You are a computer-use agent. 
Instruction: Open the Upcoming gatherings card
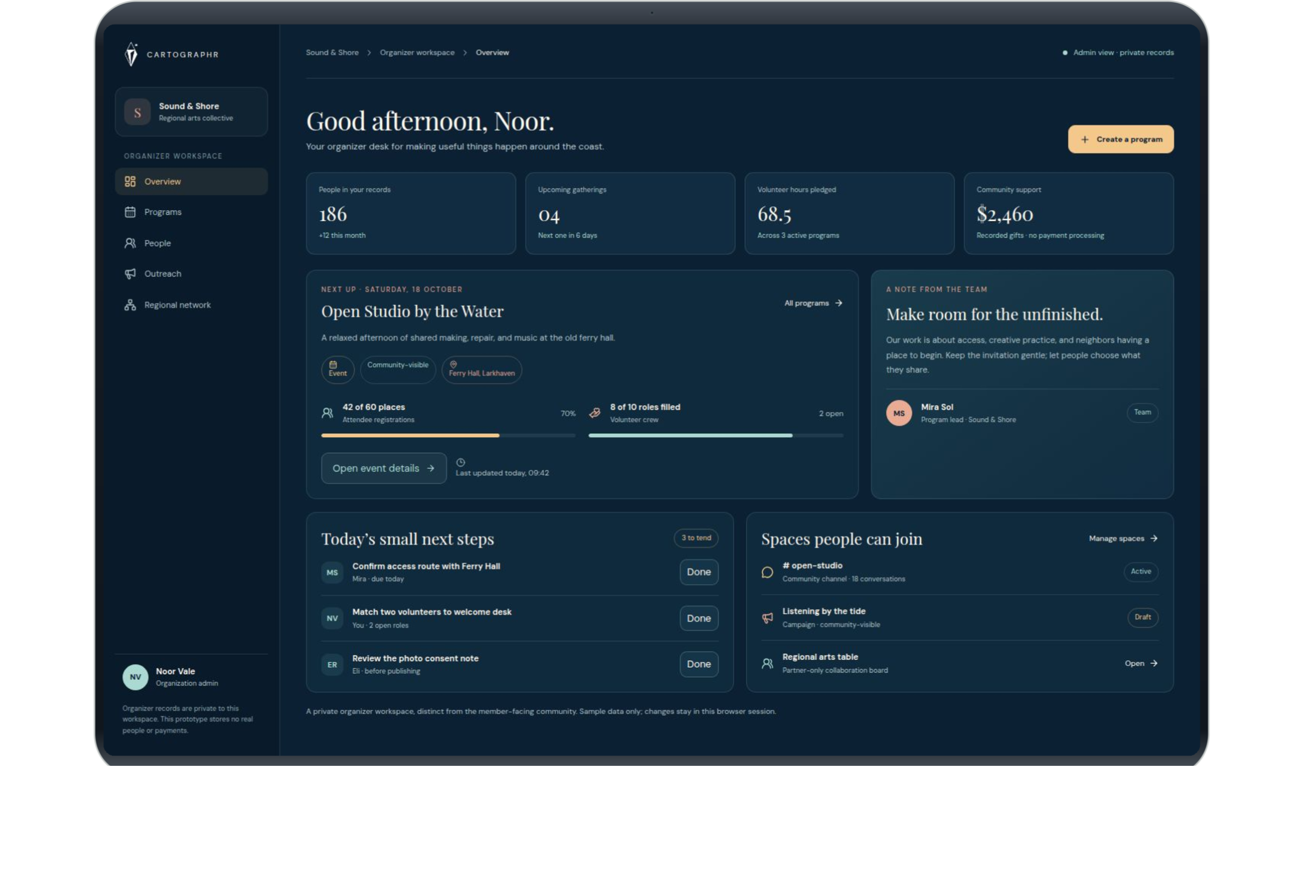click(x=630, y=213)
